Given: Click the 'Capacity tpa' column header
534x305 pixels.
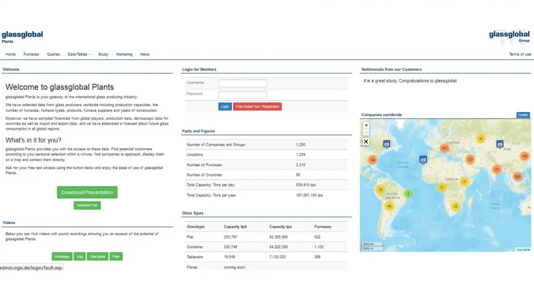Looking at the screenshot, I should pyautogui.click(x=280, y=227).
